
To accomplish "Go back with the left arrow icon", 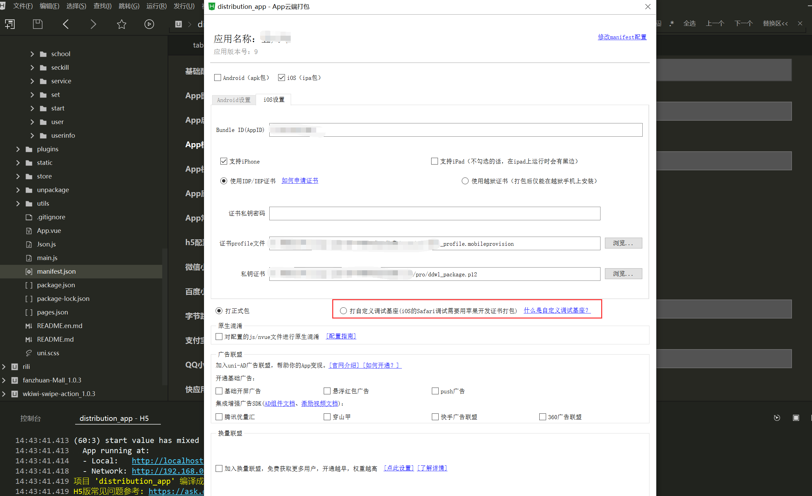I will (x=66, y=24).
